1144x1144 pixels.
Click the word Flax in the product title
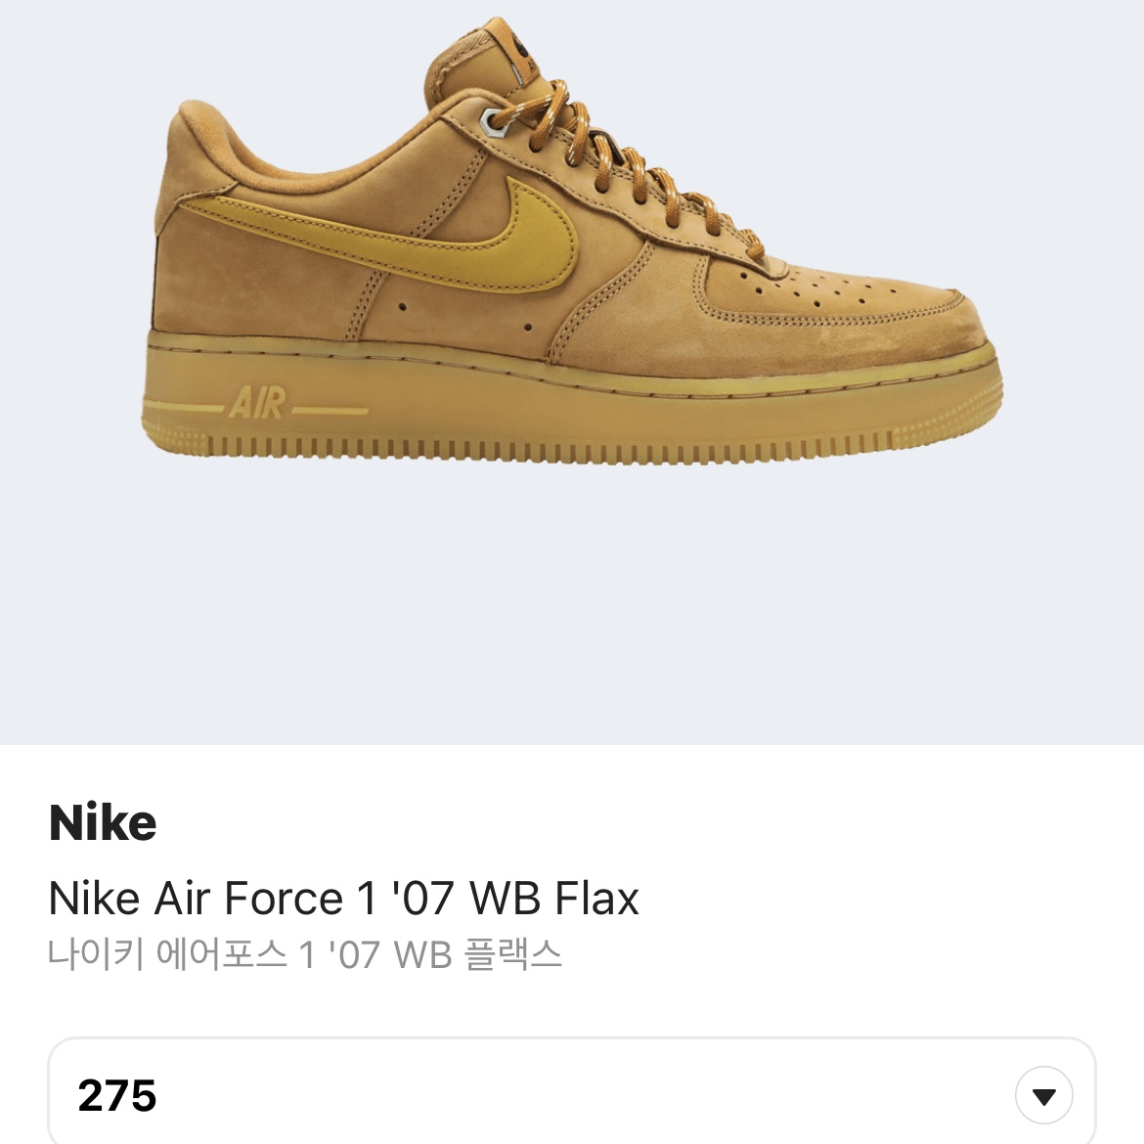coord(596,899)
